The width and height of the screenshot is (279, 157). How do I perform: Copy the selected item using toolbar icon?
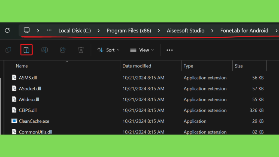click(8, 50)
